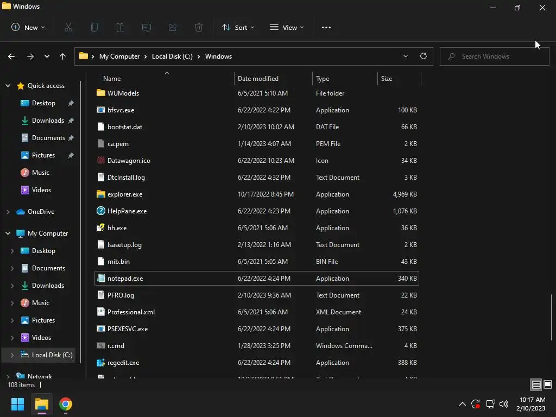Expand Local Disk (C:) in sidebar

tap(12, 355)
